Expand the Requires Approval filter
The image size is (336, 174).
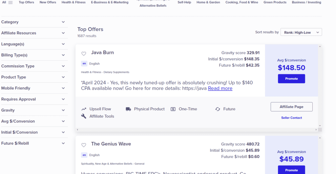coord(63,99)
